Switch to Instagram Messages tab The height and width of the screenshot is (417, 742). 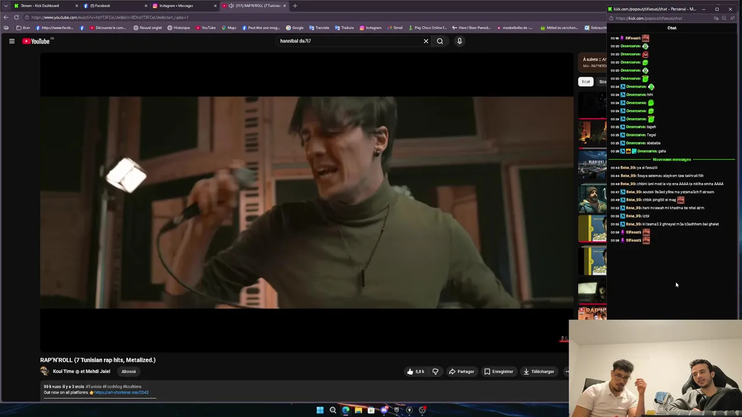point(182,6)
